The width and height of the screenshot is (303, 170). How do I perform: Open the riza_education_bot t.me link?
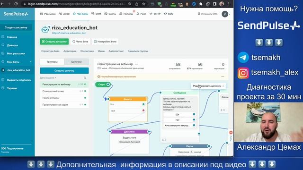tap(69, 33)
